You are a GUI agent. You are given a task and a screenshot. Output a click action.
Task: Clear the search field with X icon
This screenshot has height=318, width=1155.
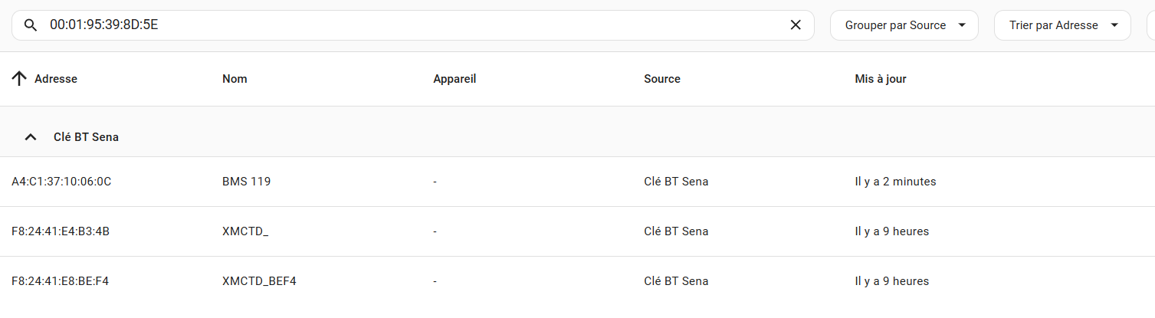point(796,25)
